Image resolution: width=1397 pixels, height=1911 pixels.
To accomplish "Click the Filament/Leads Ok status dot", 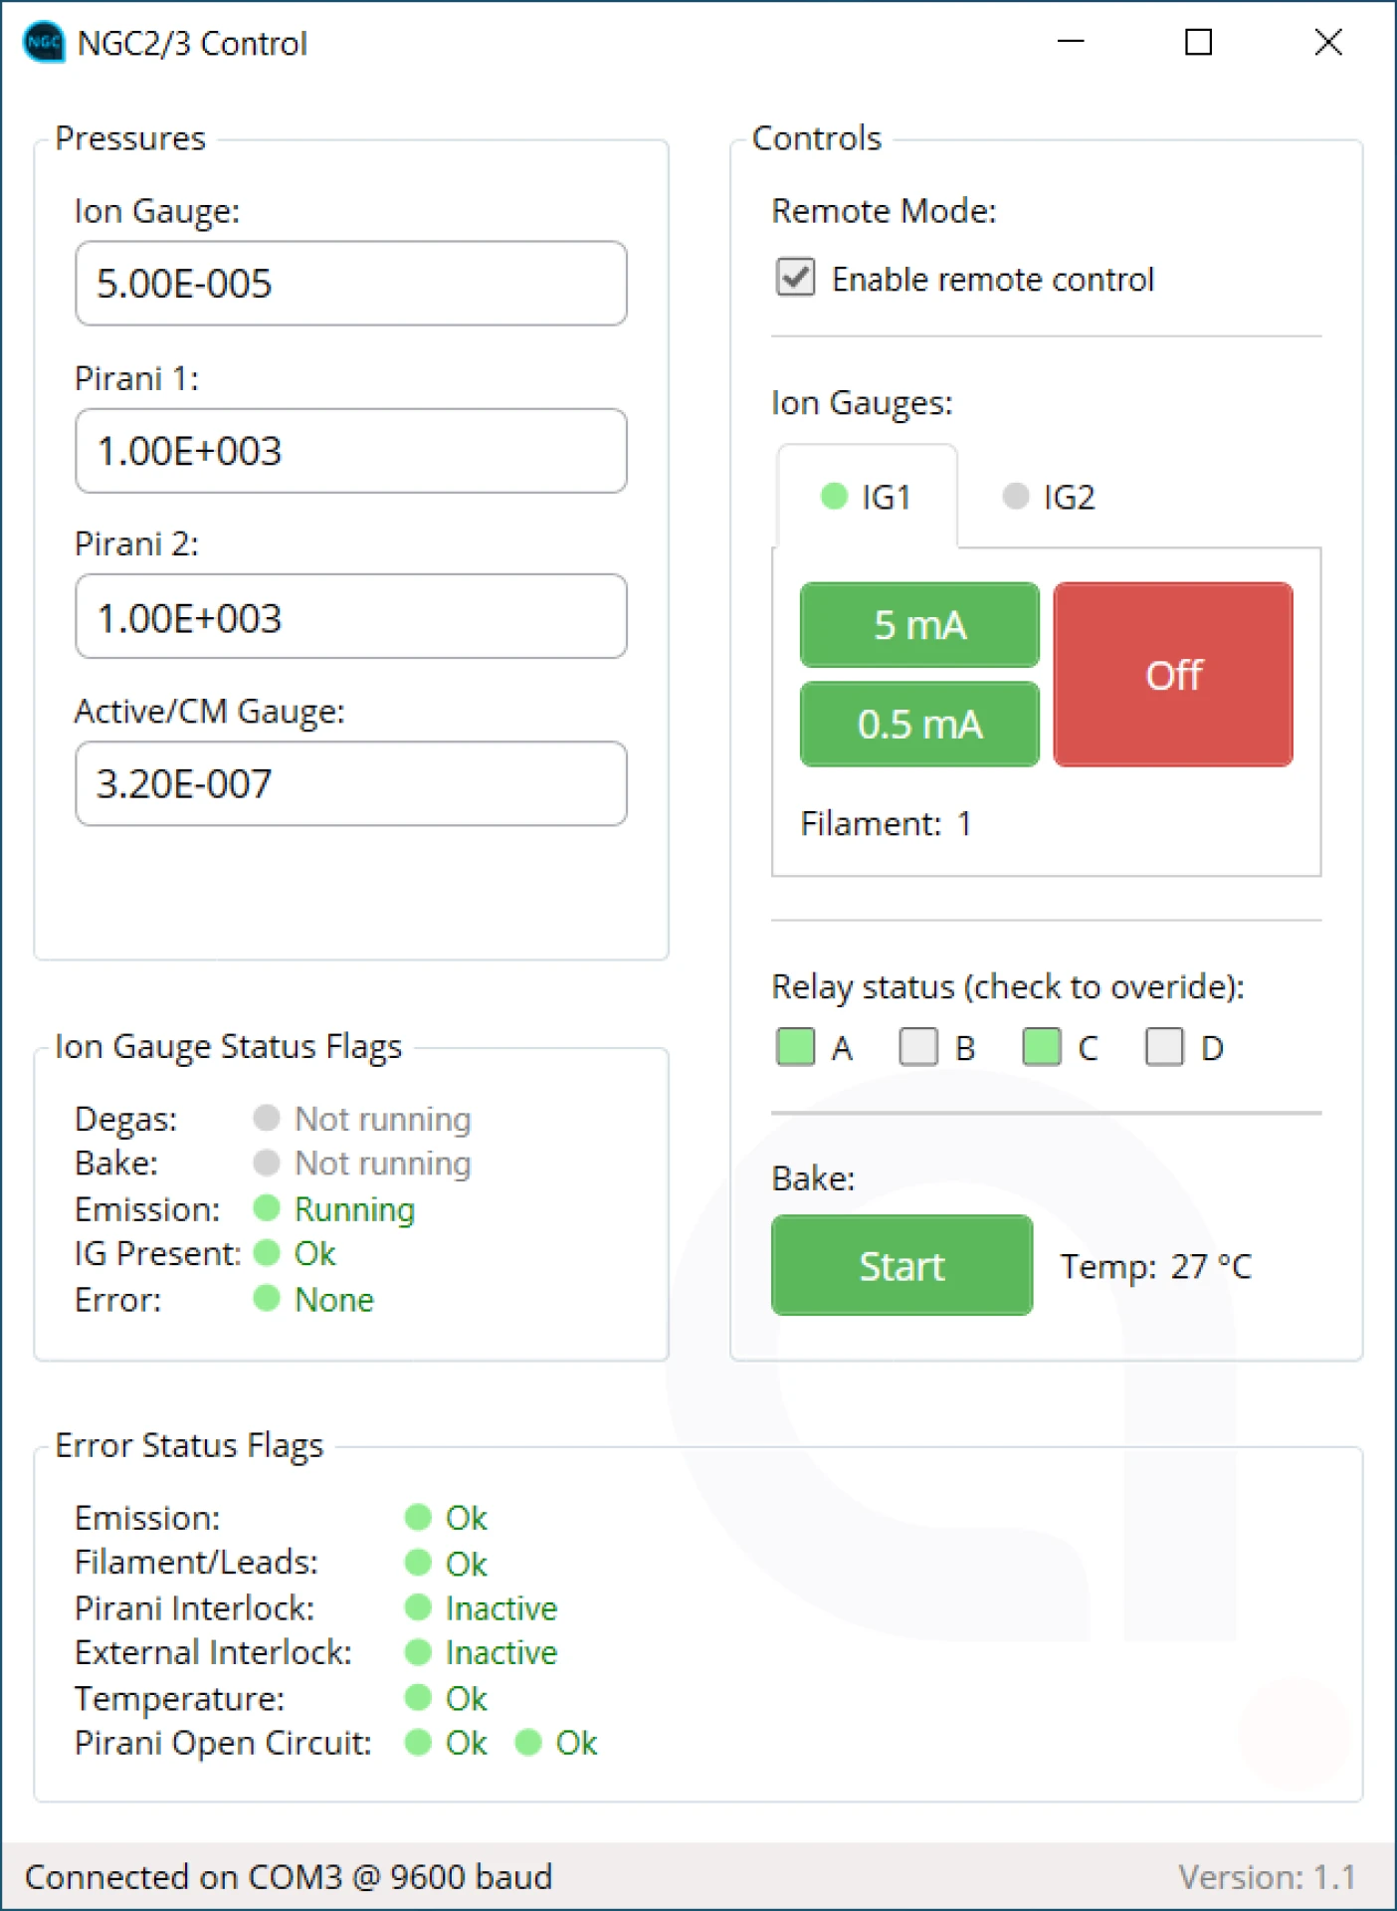I will click(x=418, y=1563).
